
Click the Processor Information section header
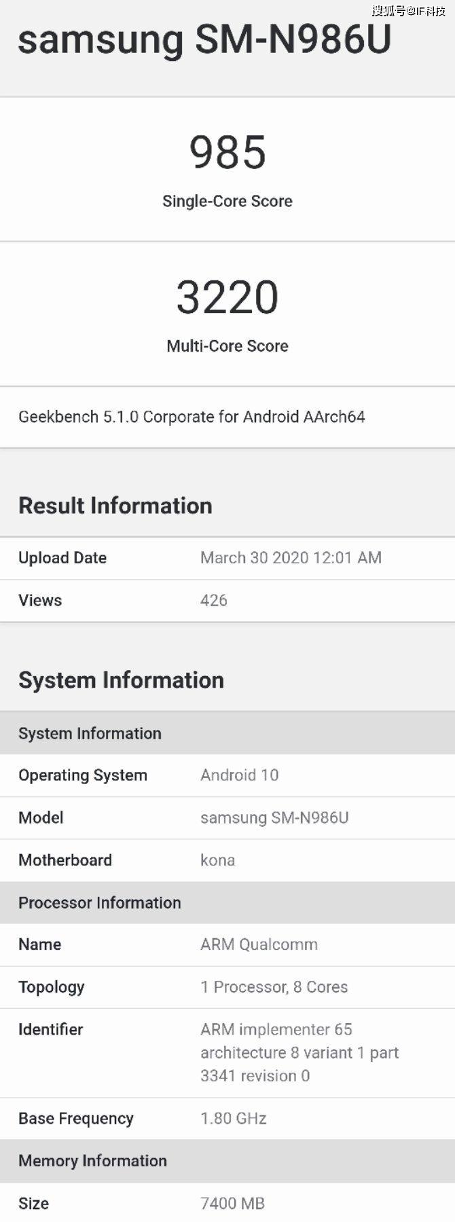[x=100, y=903]
